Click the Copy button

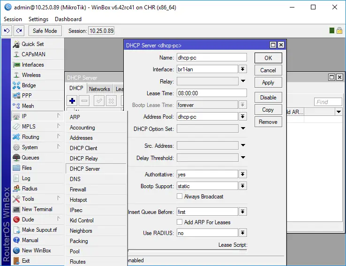[x=268, y=110]
